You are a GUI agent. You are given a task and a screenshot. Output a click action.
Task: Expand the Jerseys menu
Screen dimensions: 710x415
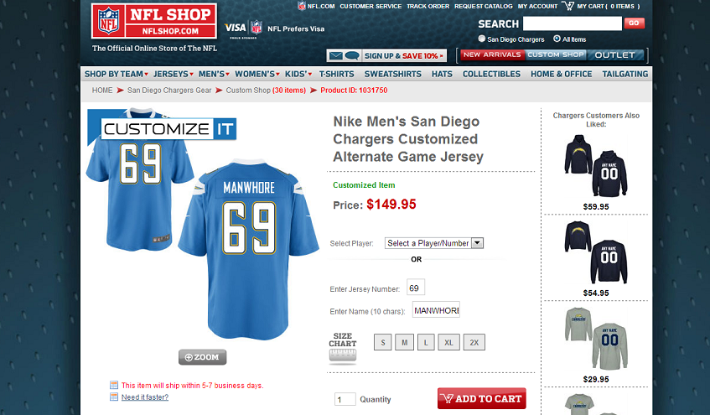(173, 74)
